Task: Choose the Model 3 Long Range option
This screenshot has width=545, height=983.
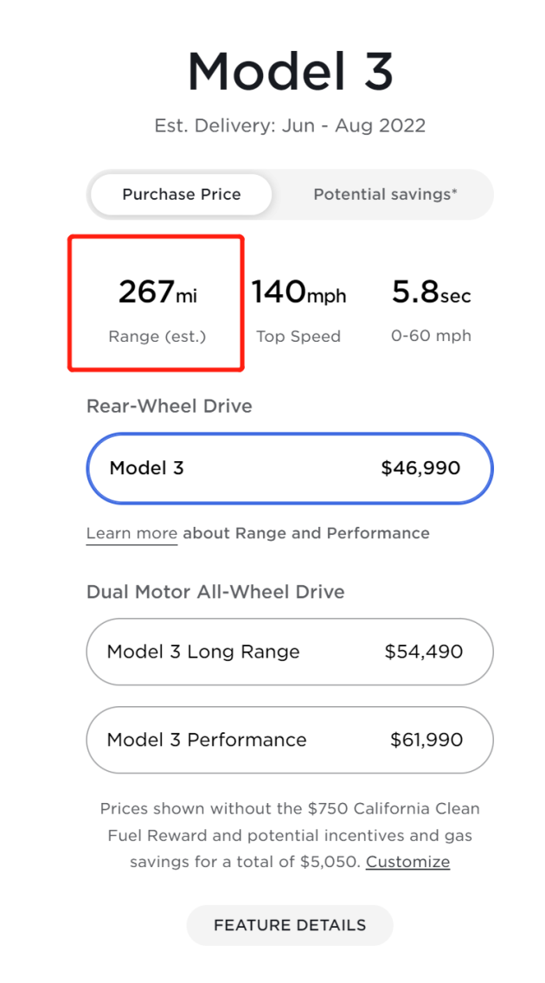Action: click(290, 652)
